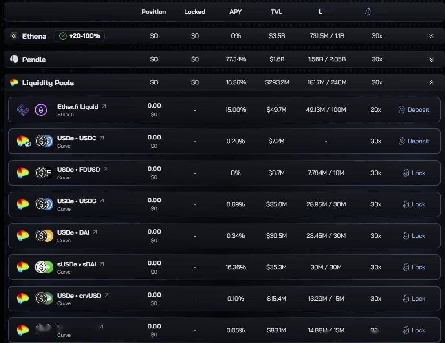This screenshot has height=343, width=445.
Task: Expand the Ethena row chevron
Action: click(431, 36)
